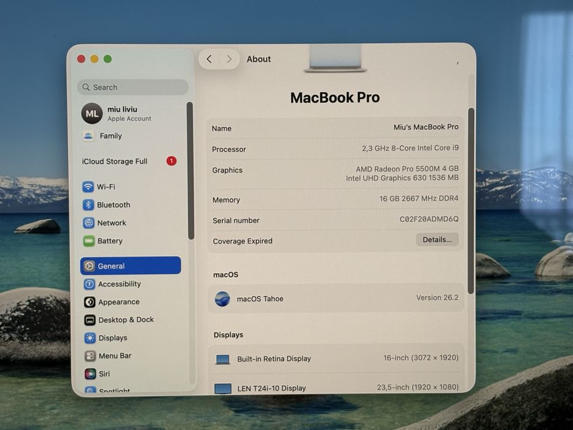Click Version 26.2 text
This screenshot has width=573, height=430.
coord(437,298)
